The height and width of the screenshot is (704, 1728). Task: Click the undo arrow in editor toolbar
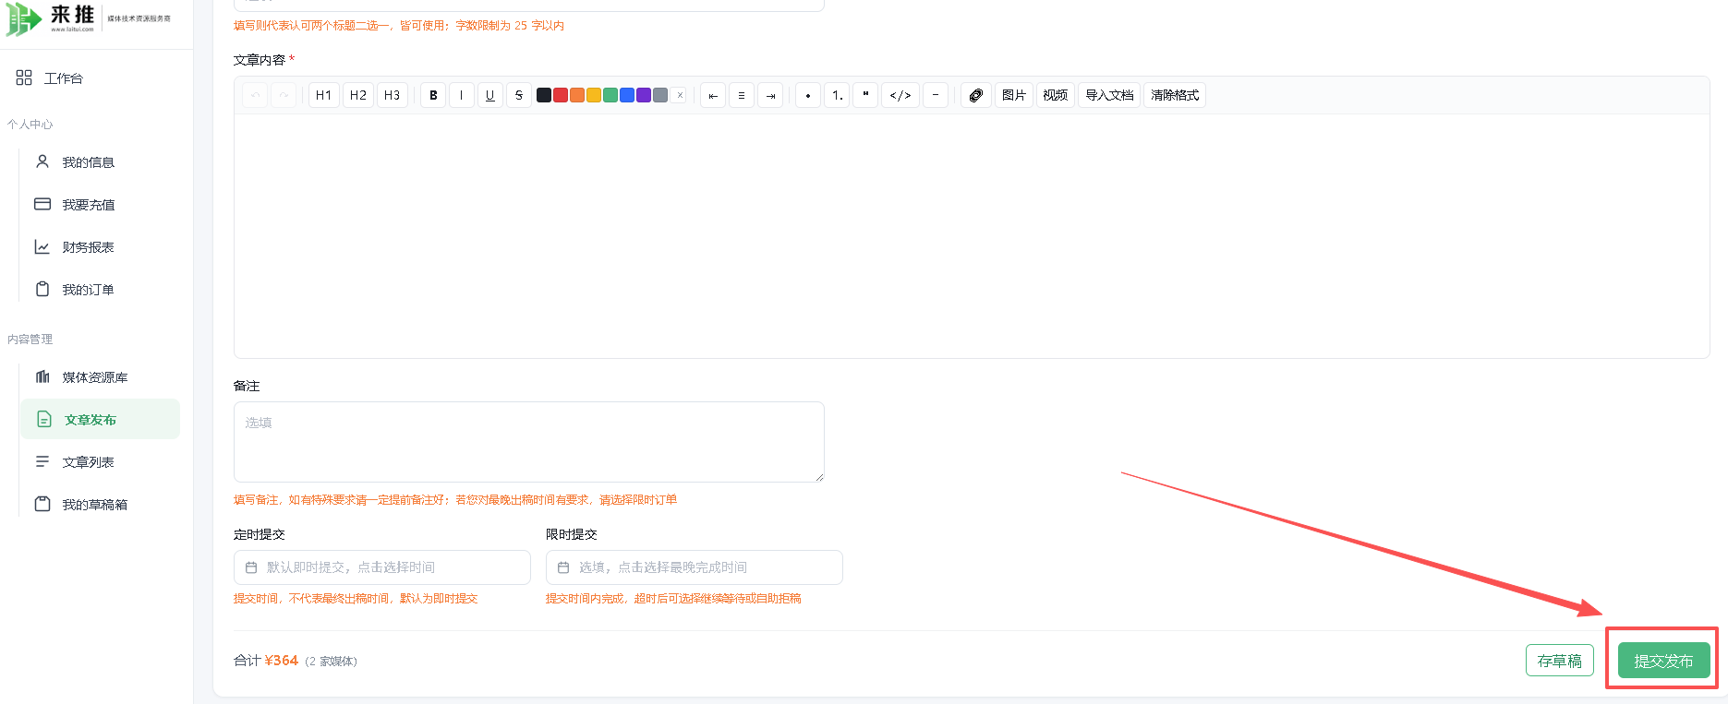click(256, 95)
